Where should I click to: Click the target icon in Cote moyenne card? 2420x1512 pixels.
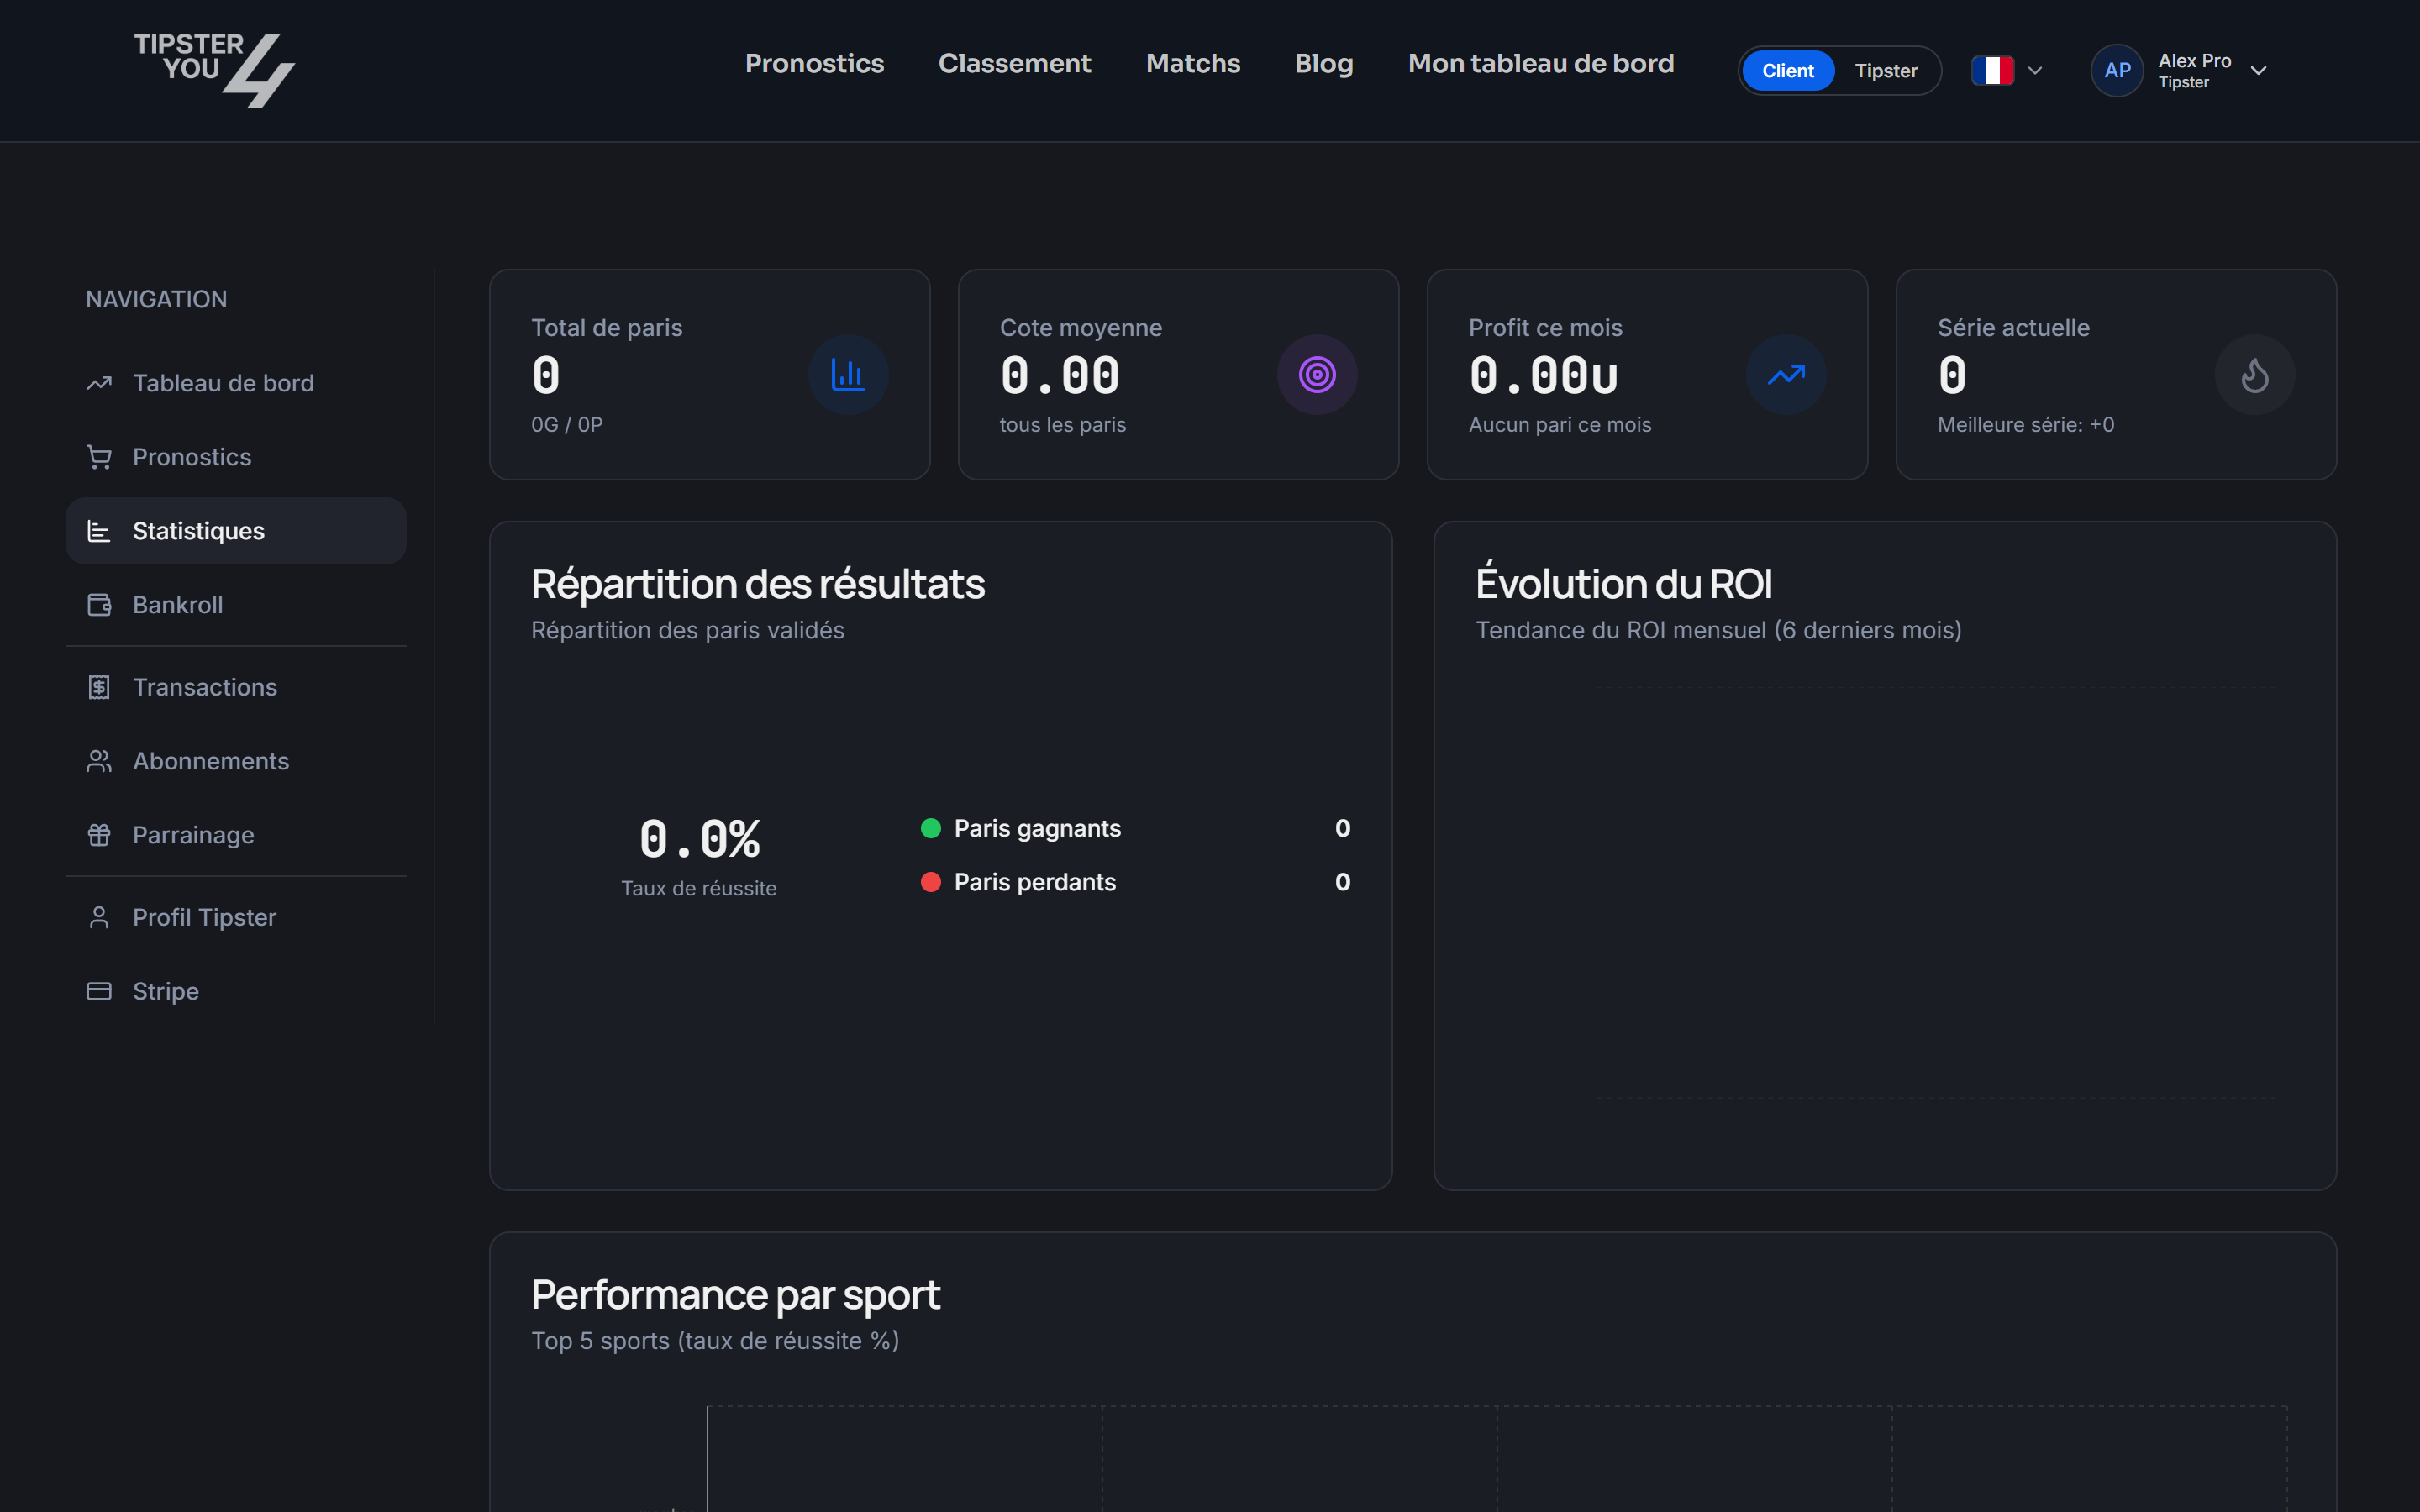(x=1317, y=375)
